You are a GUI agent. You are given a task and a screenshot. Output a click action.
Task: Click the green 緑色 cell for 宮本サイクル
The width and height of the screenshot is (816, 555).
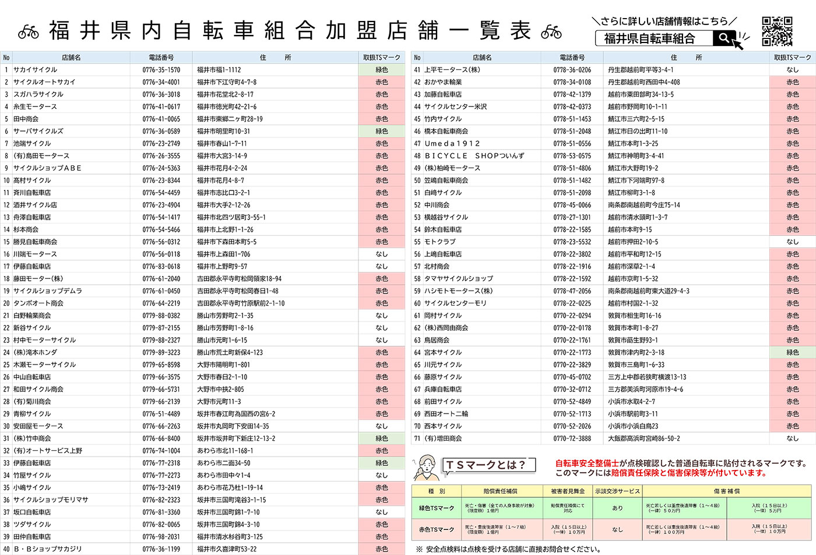tap(792, 352)
